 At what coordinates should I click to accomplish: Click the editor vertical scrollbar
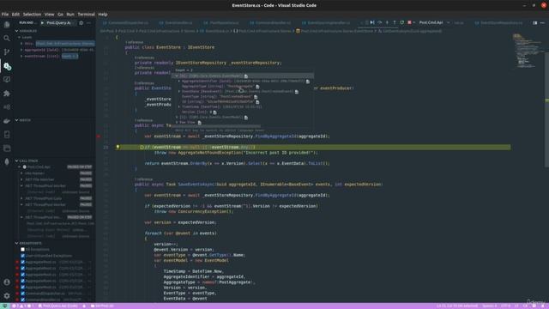(547, 110)
